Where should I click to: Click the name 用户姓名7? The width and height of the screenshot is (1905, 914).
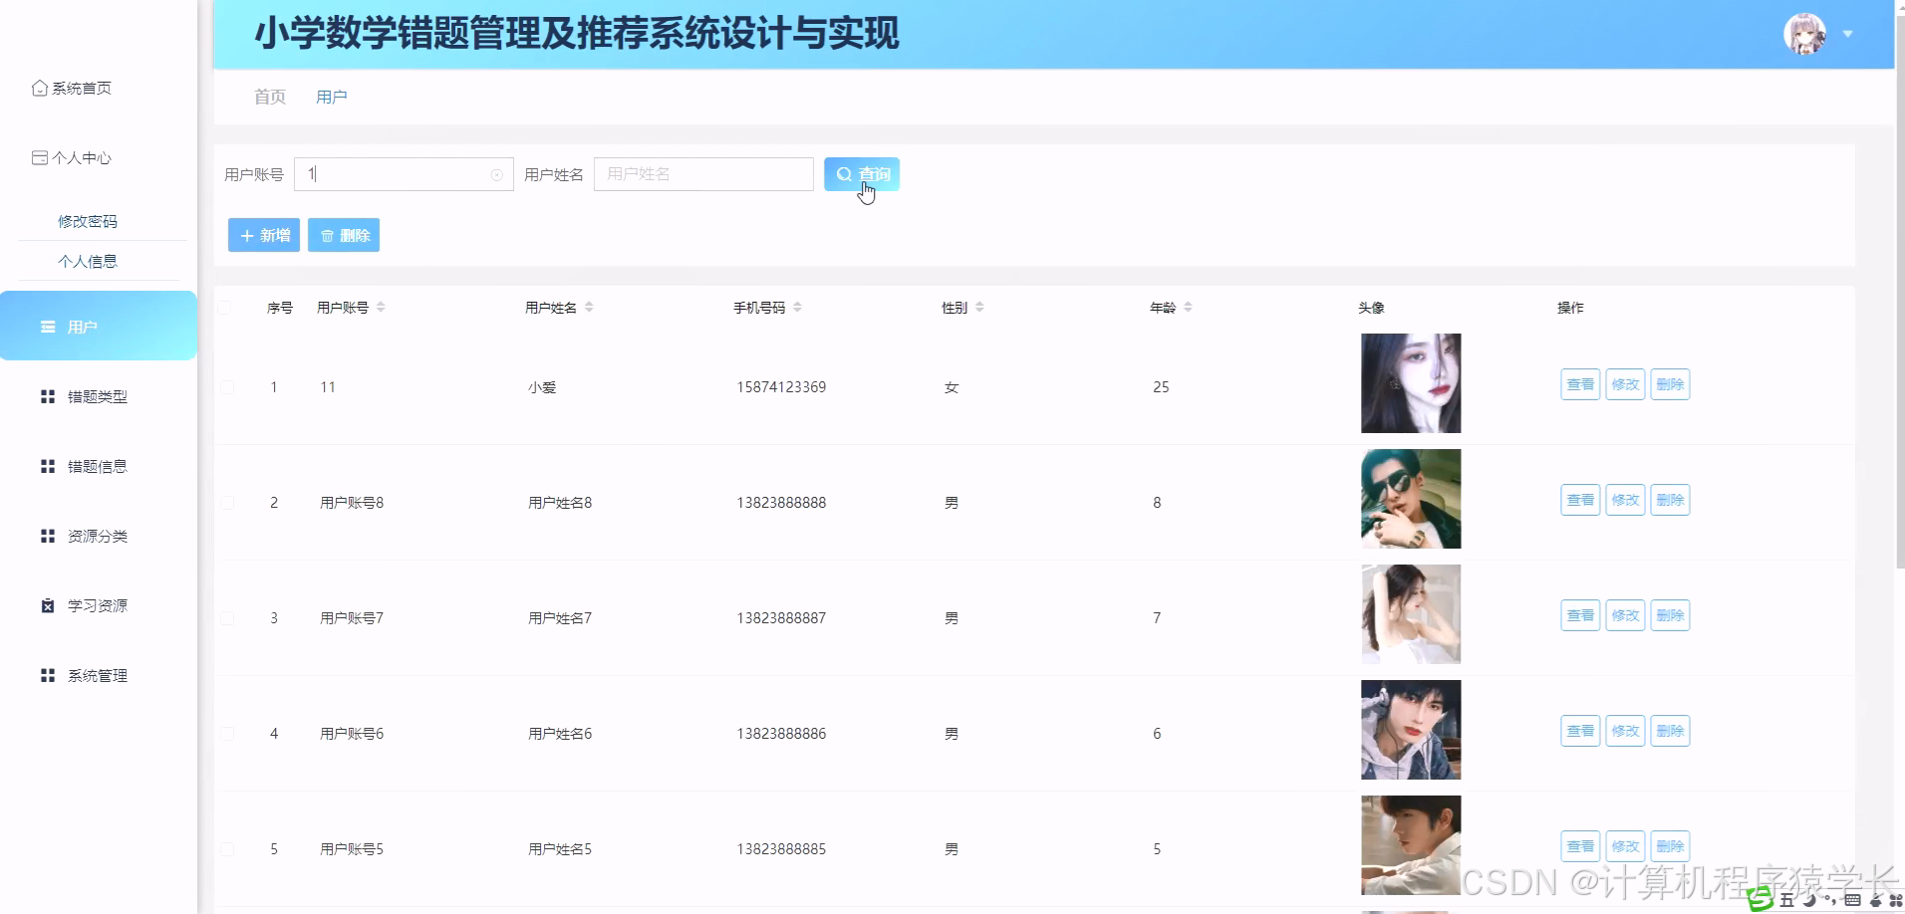pyautogui.click(x=560, y=618)
